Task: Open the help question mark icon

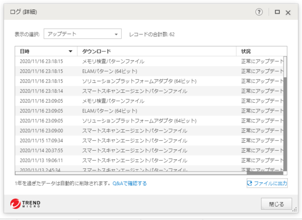Action: pyautogui.click(x=259, y=12)
